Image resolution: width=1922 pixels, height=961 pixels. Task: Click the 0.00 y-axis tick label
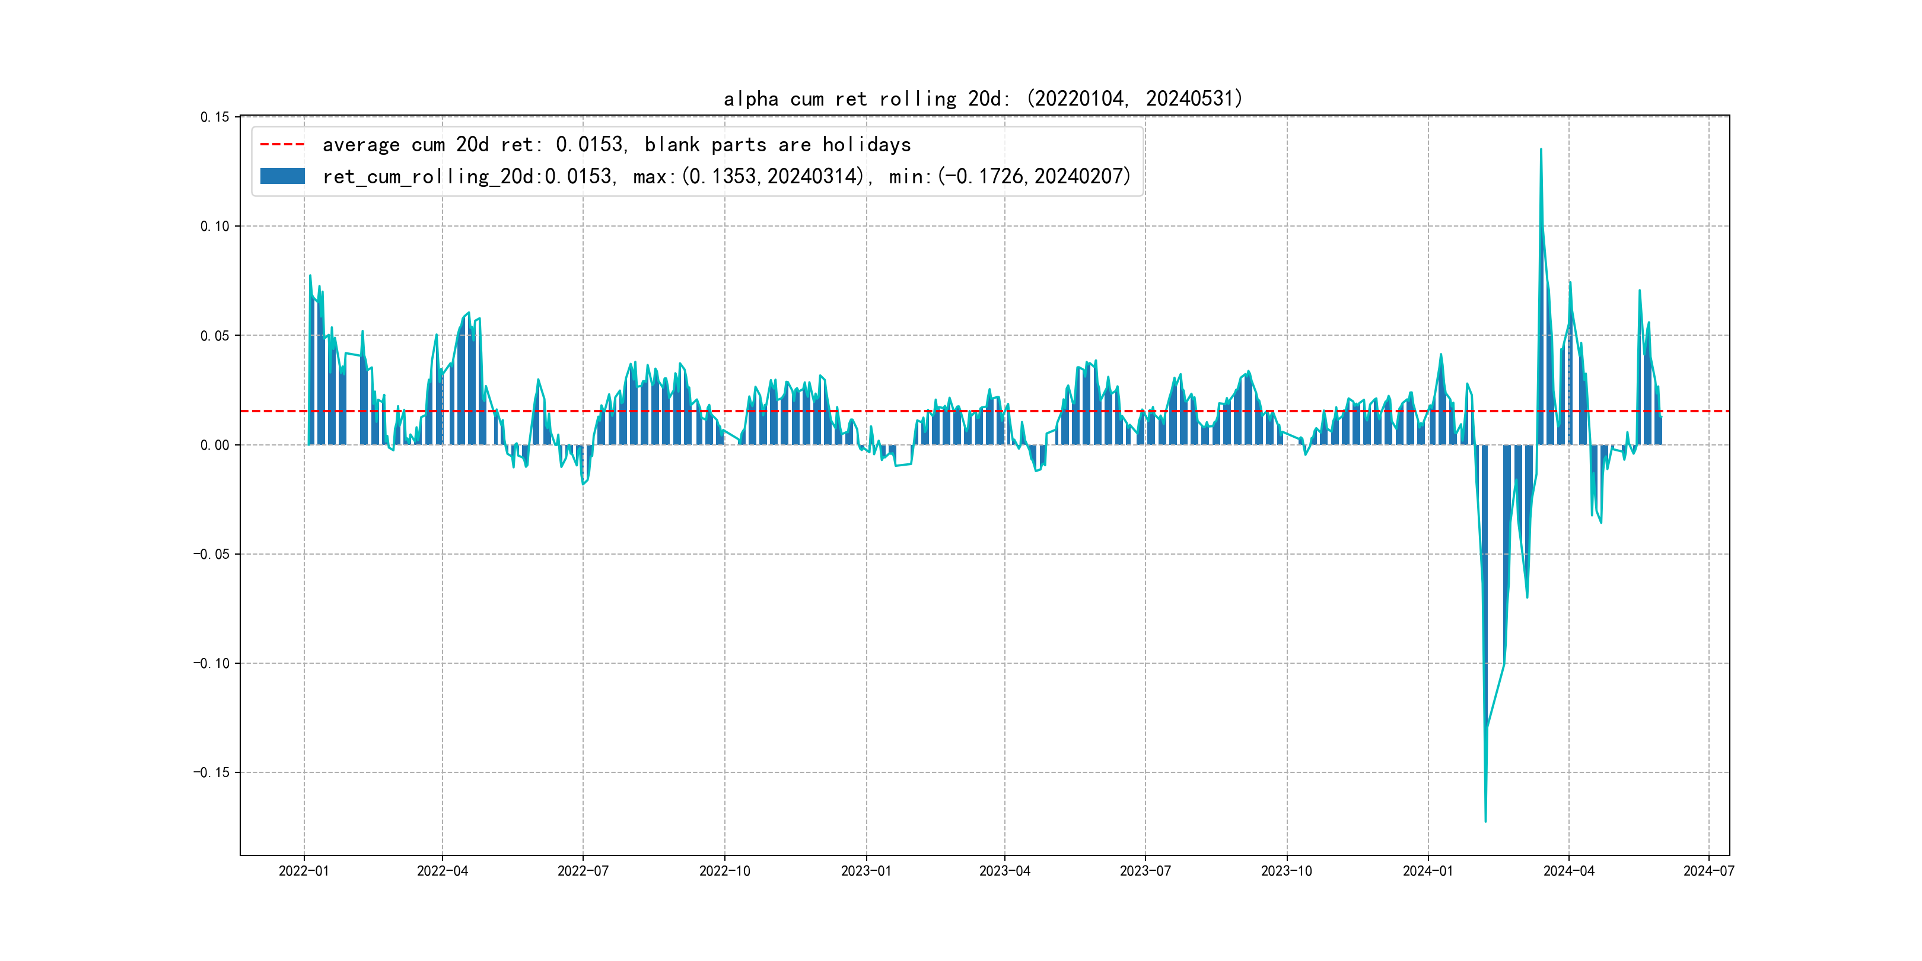(215, 446)
